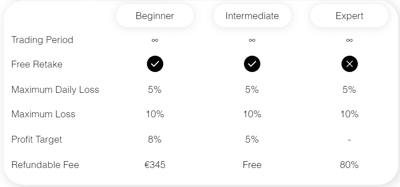Click the Maximum Loss row label
Viewport: 400px width, 187px height.
click(43, 114)
